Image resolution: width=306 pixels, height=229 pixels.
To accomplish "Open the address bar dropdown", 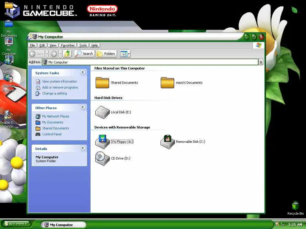I will click(261, 62).
